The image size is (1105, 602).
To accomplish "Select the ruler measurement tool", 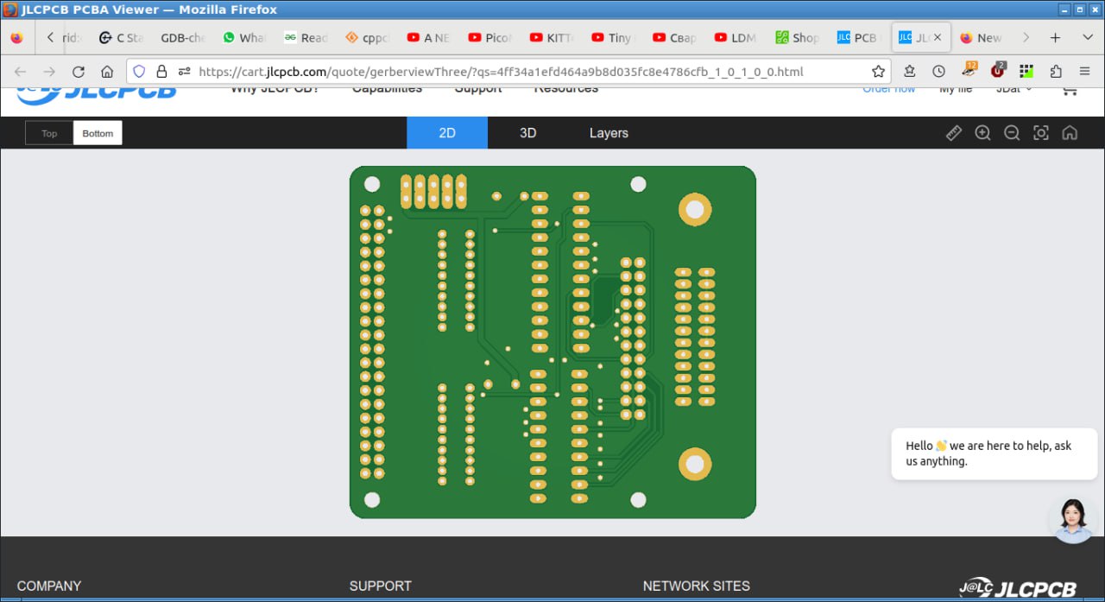I will (954, 133).
